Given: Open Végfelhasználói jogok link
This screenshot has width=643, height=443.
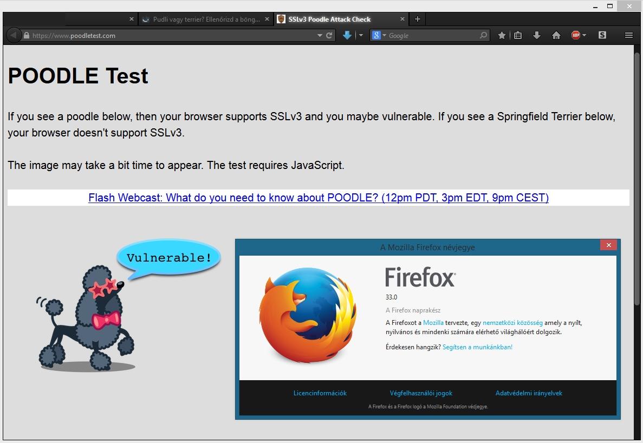Looking at the screenshot, I should [x=421, y=393].
